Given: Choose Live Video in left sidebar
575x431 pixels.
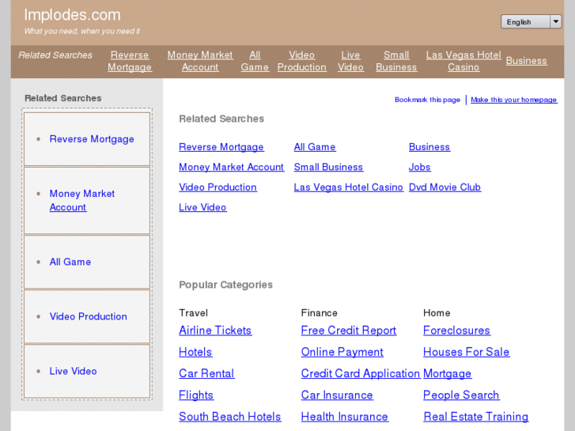Looking at the screenshot, I should 73,371.
